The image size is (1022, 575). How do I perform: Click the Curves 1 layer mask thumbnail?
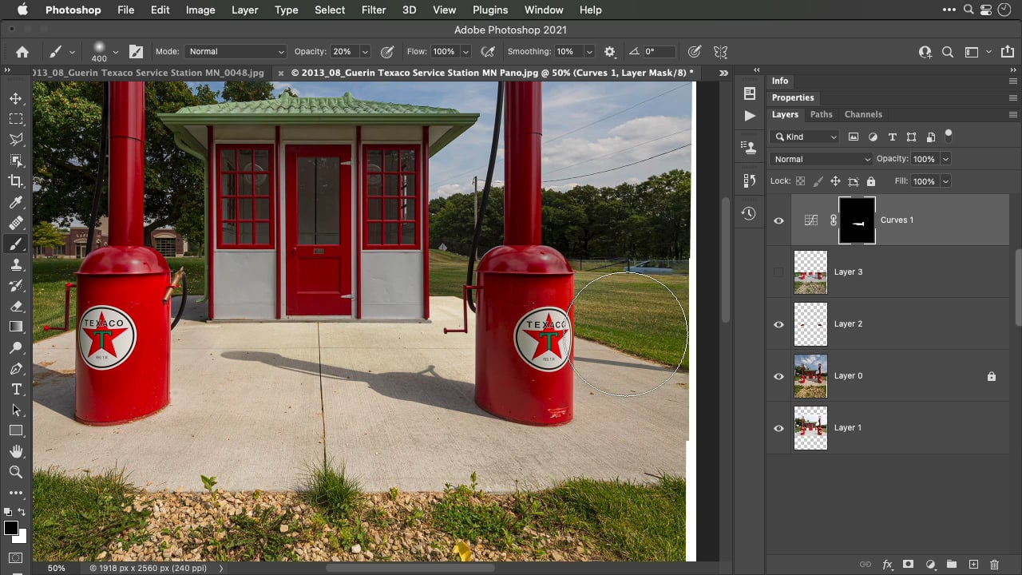857,220
